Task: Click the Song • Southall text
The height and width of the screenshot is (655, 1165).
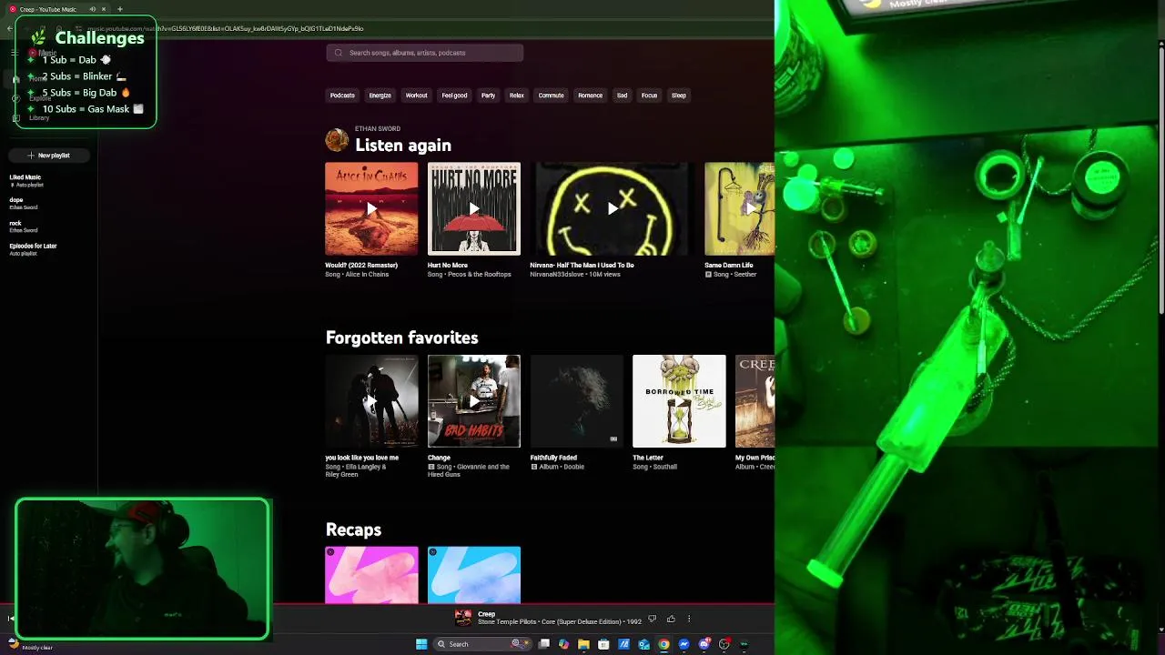Action: pos(654,467)
